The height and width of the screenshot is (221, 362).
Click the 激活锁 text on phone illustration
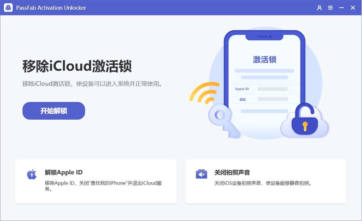point(264,60)
